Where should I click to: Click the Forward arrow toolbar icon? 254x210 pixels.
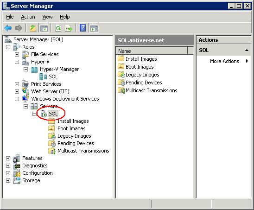pos(18,28)
